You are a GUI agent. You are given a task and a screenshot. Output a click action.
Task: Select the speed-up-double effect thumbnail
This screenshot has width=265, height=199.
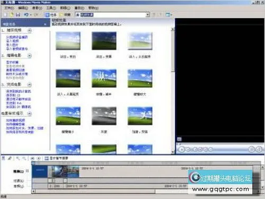(x=140, y=116)
